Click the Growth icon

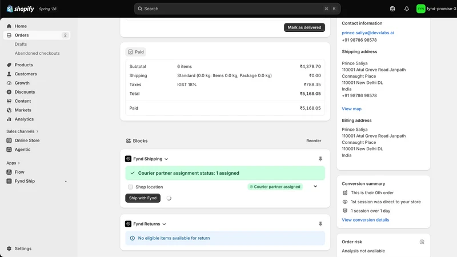coord(9,83)
